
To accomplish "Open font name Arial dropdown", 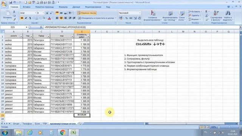I will point(36,13).
